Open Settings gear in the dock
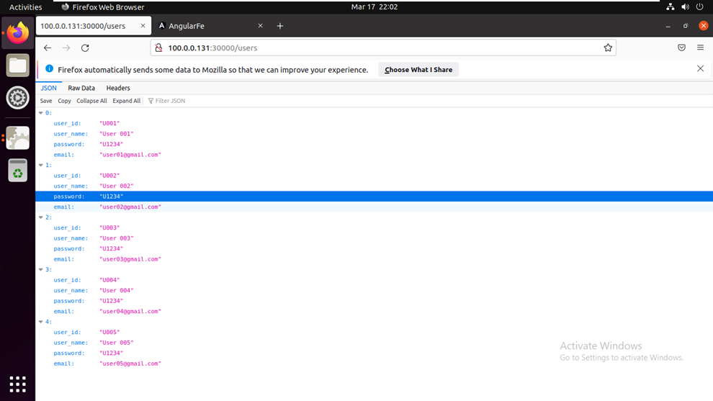This screenshot has width=713, height=401. coord(18,98)
